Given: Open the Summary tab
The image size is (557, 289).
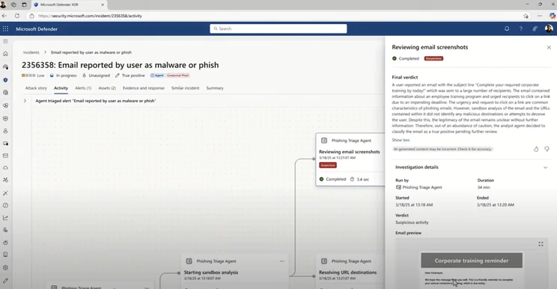Looking at the screenshot, I should [215, 88].
